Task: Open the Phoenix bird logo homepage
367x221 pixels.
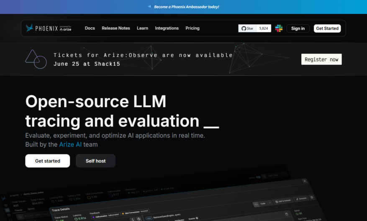Action: coord(49,28)
